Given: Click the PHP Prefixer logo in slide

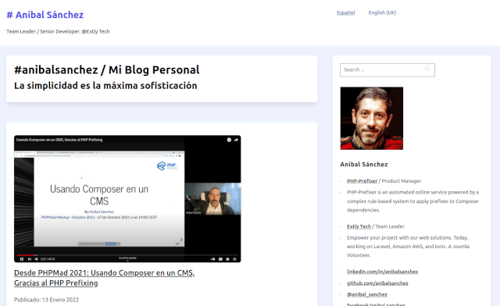Looking at the screenshot, I should 166,166.
